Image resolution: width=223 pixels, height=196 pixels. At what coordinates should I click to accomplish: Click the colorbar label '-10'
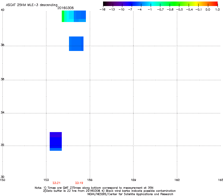pyautogui.click(x=121, y=10)
